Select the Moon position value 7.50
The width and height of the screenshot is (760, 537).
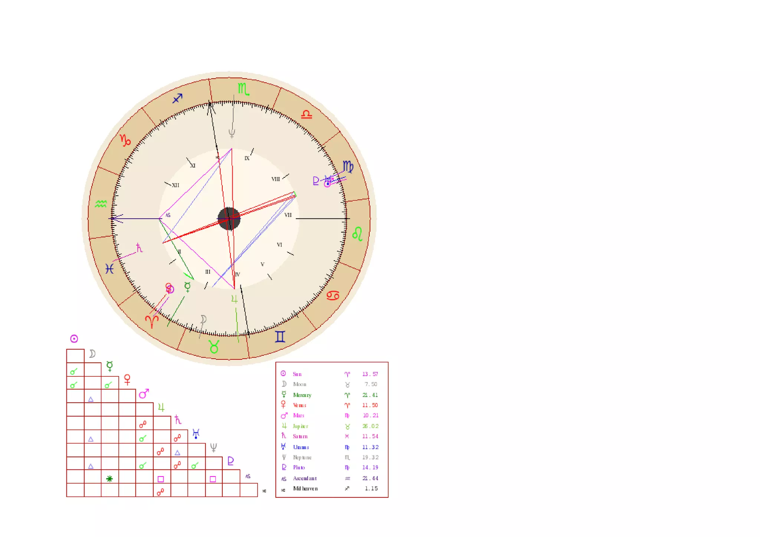(x=371, y=384)
